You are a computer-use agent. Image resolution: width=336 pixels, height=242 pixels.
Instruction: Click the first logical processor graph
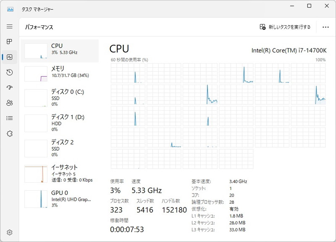coord(128,73)
